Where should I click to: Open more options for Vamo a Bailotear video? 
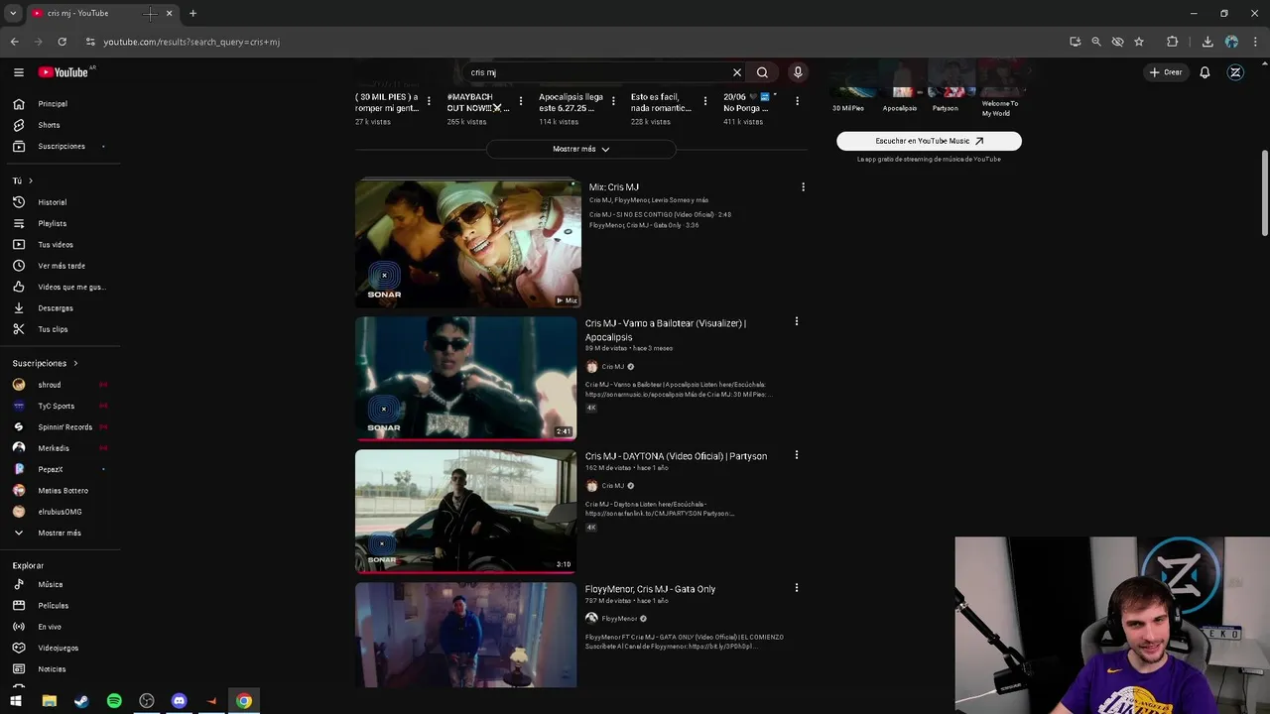click(x=796, y=321)
